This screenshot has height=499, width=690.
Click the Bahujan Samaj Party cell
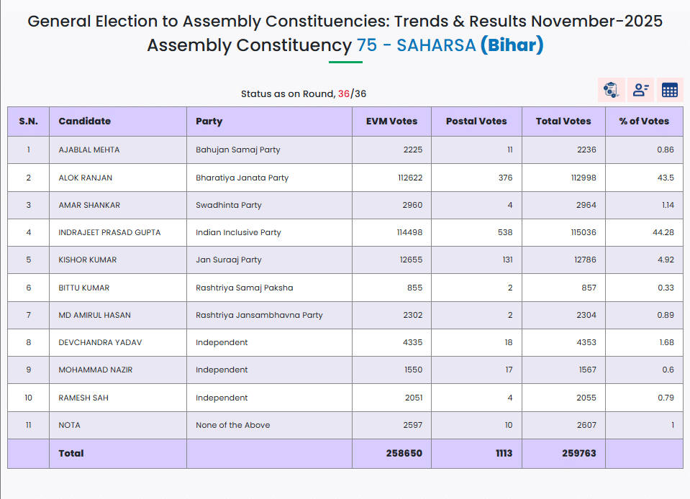coord(238,150)
